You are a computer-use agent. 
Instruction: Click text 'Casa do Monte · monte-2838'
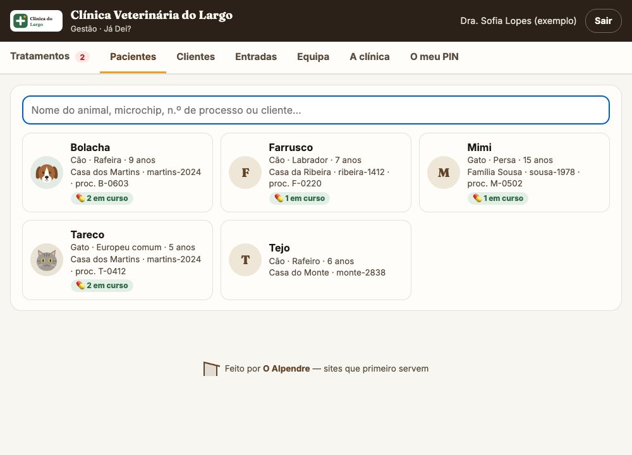[x=327, y=273]
